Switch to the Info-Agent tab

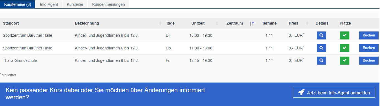coord(49,4)
